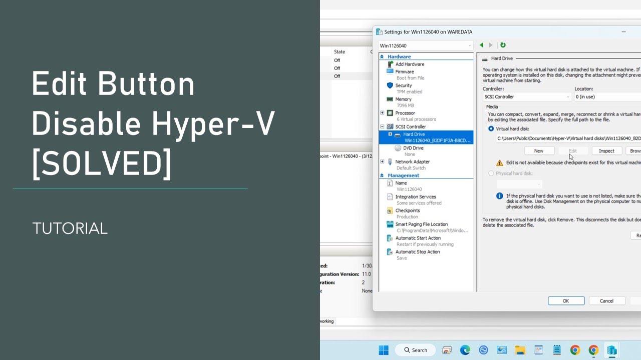
Task: Open Microsoft Edge from the taskbar
Action: pyautogui.click(x=465, y=350)
